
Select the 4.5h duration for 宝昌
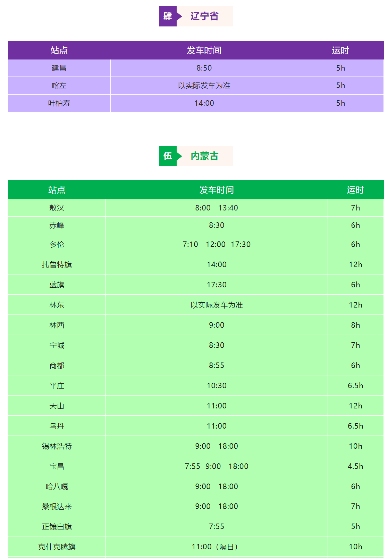(x=355, y=467)
